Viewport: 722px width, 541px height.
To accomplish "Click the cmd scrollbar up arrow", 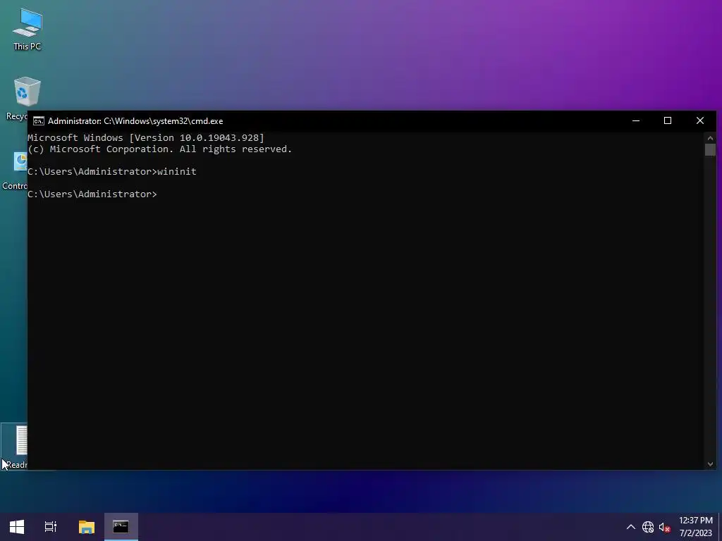I will tap(710, 137).
